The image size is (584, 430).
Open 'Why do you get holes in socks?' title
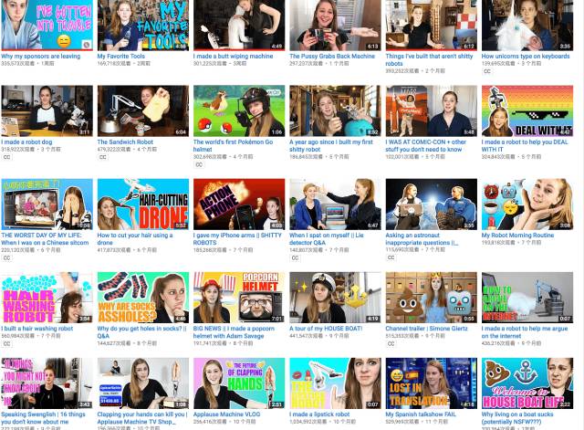coord(142,332)
